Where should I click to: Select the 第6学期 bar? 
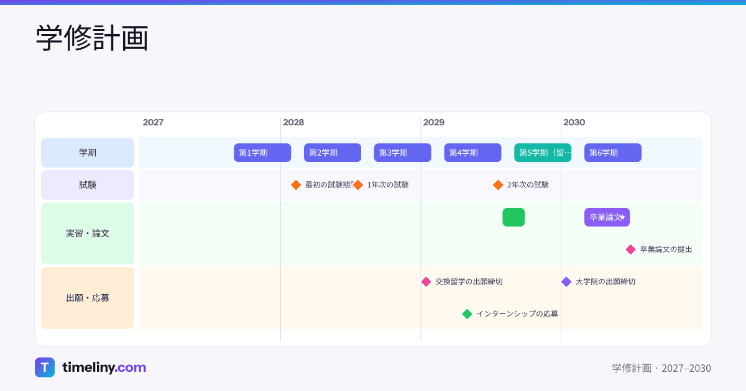click(613, 153)
